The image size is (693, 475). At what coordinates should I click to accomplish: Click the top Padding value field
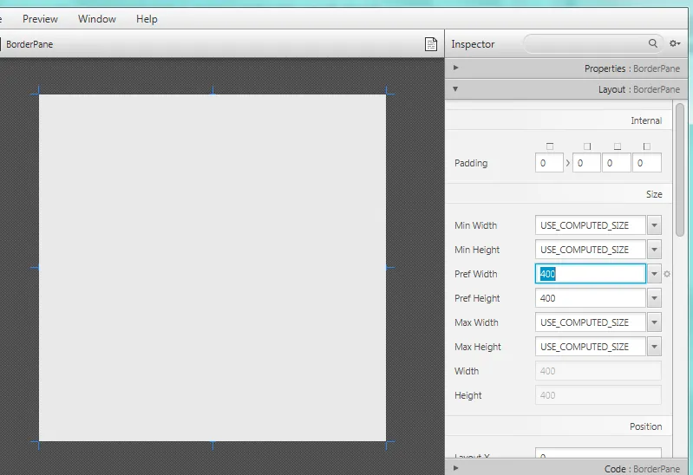tap(549, 163)
